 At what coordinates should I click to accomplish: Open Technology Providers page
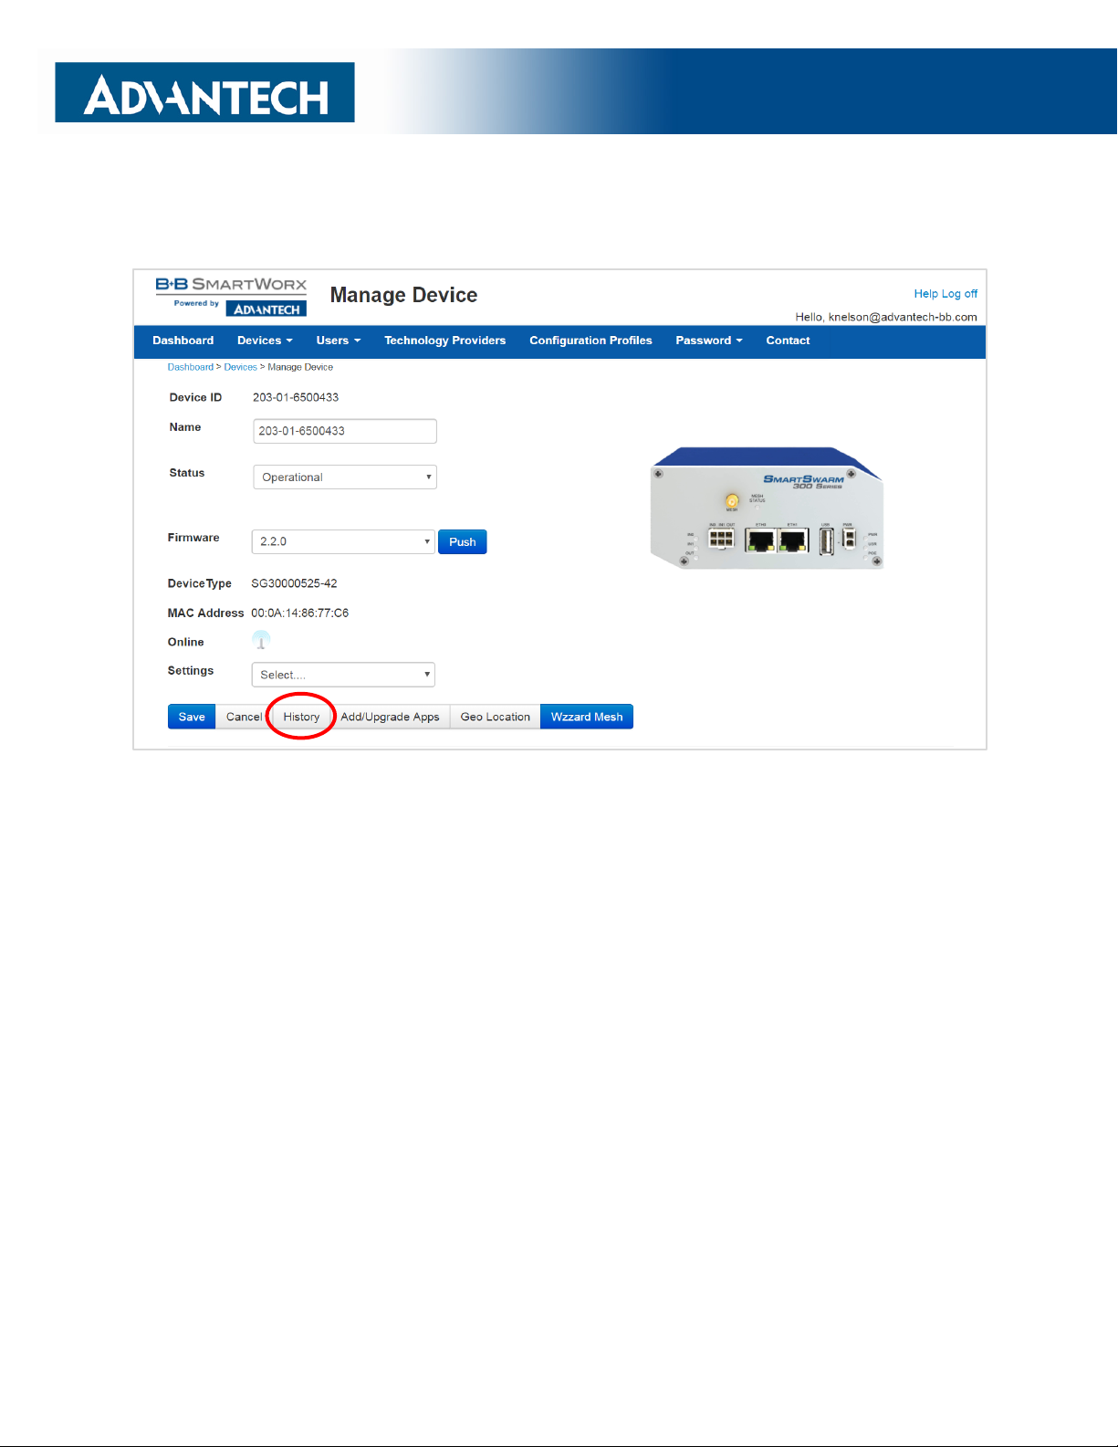(445, 341)
